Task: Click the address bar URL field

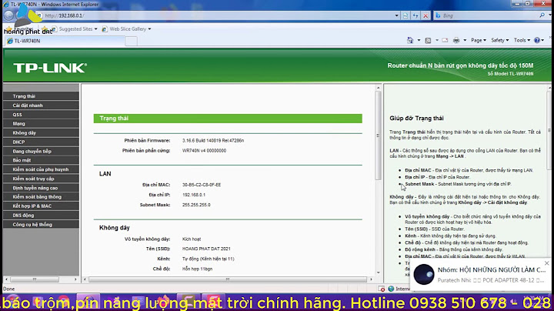Action: coord(215,15)
